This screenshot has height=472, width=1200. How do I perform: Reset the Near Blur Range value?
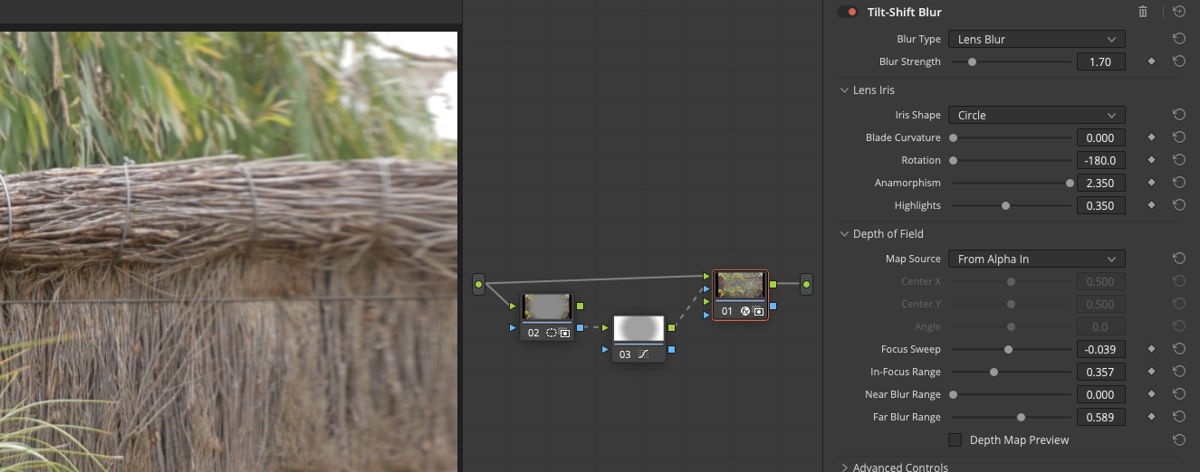click(x=1178, y=394)
